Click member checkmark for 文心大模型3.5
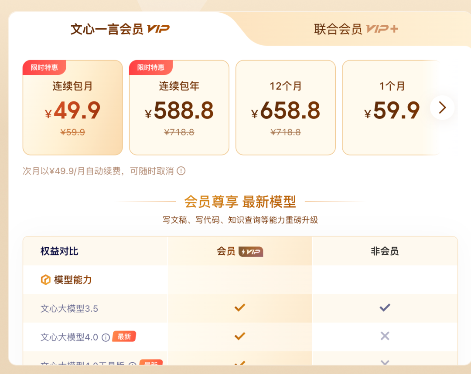Screen dimensions: 471x374 tap(240, 308)
